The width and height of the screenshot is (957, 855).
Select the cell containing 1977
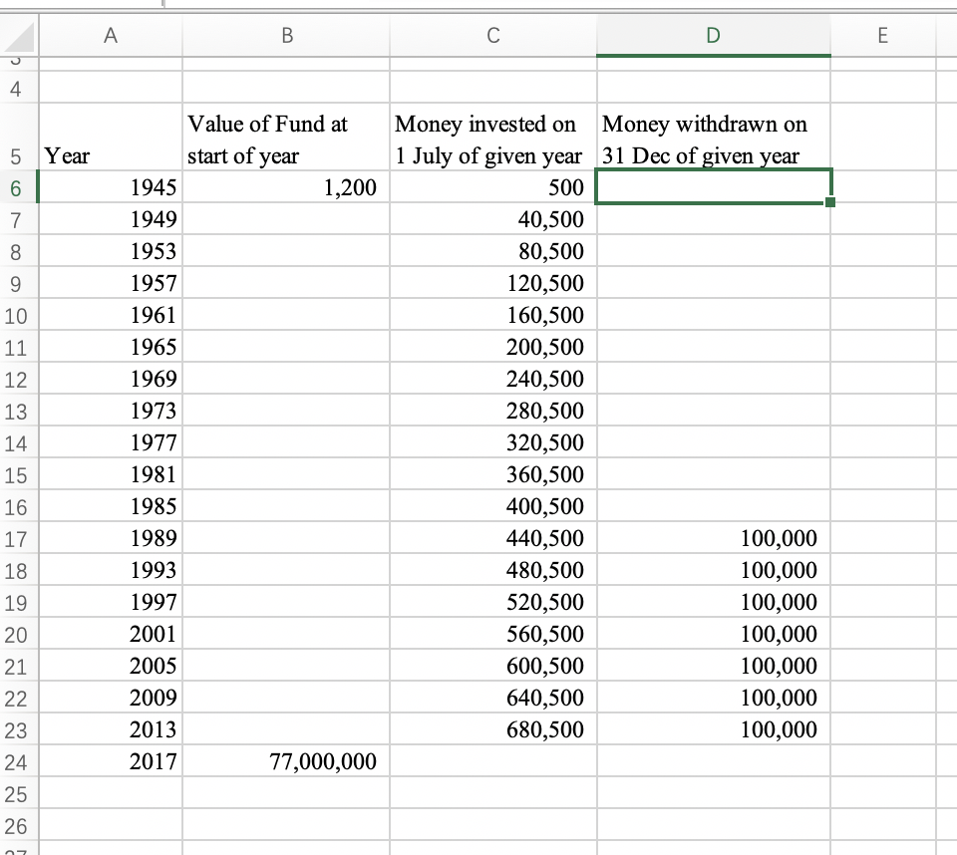pos(111,441)
